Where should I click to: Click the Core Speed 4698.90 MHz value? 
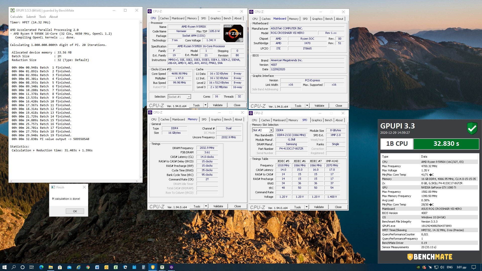(x=179, y=74)
